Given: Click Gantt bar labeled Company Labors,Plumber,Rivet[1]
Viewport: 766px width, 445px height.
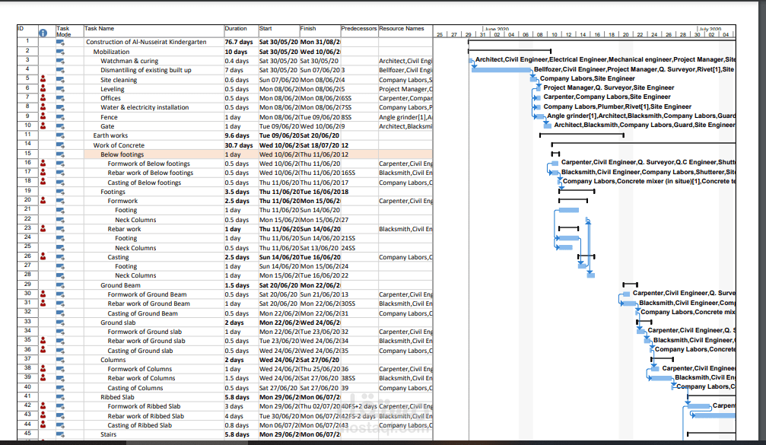Looking at the screenshot, I should [538, 107].
